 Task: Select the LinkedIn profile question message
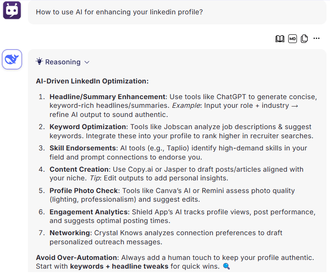click(119, 12)
